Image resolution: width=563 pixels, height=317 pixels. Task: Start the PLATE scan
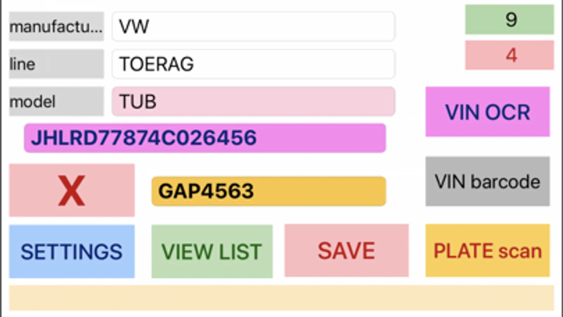click(487, 250)
